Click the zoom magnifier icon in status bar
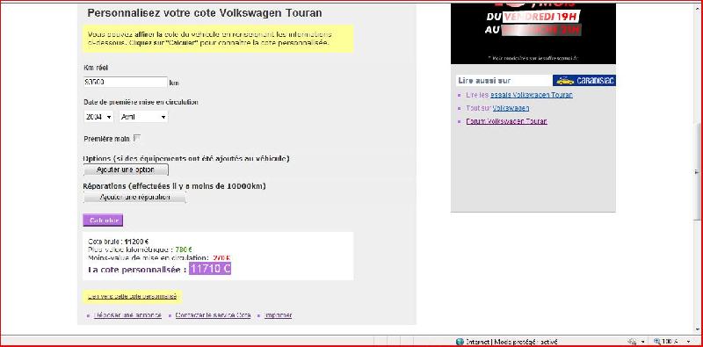This screenshot has height=347, width=703. (657, 342)
